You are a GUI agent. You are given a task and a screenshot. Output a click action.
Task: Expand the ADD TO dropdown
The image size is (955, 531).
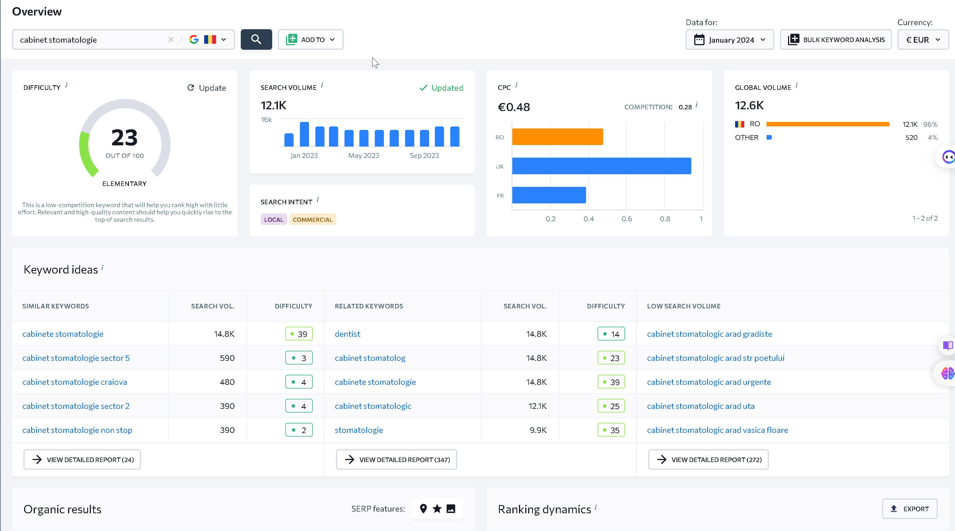311,39
